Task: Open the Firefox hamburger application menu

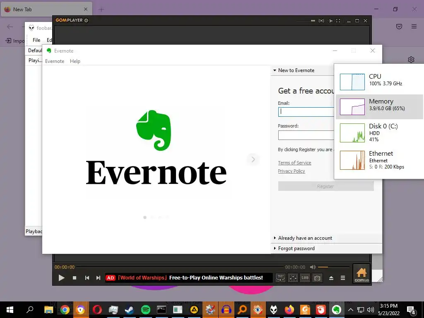Action: [414, 26]
